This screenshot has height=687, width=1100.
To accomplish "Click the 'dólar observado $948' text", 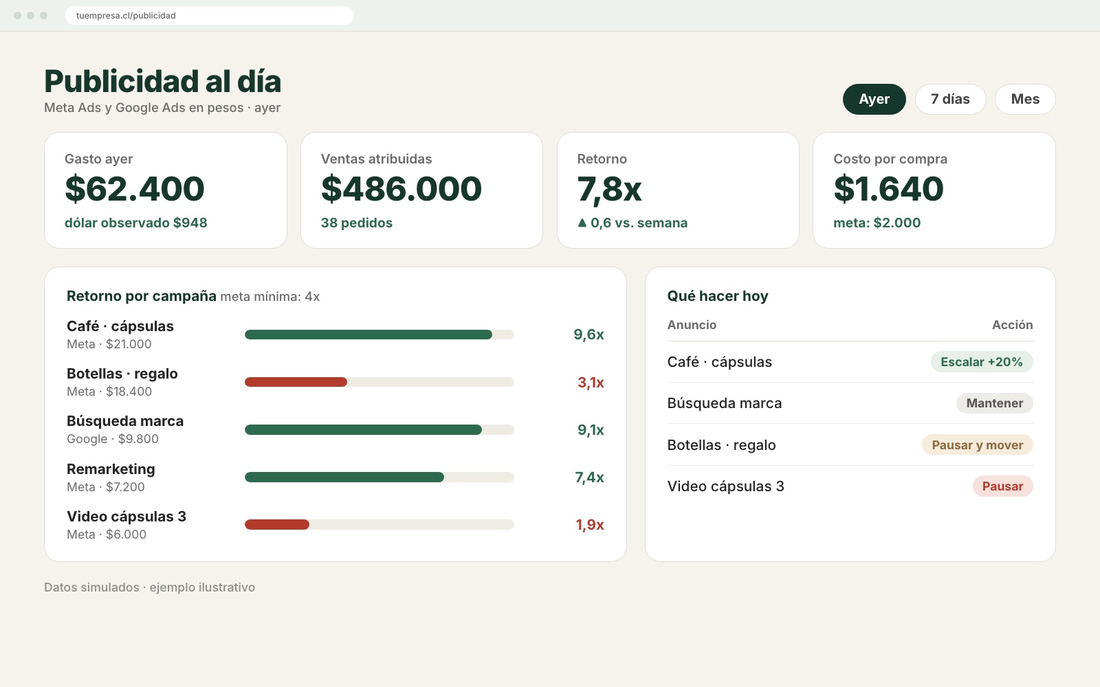I will pos(136,223).
